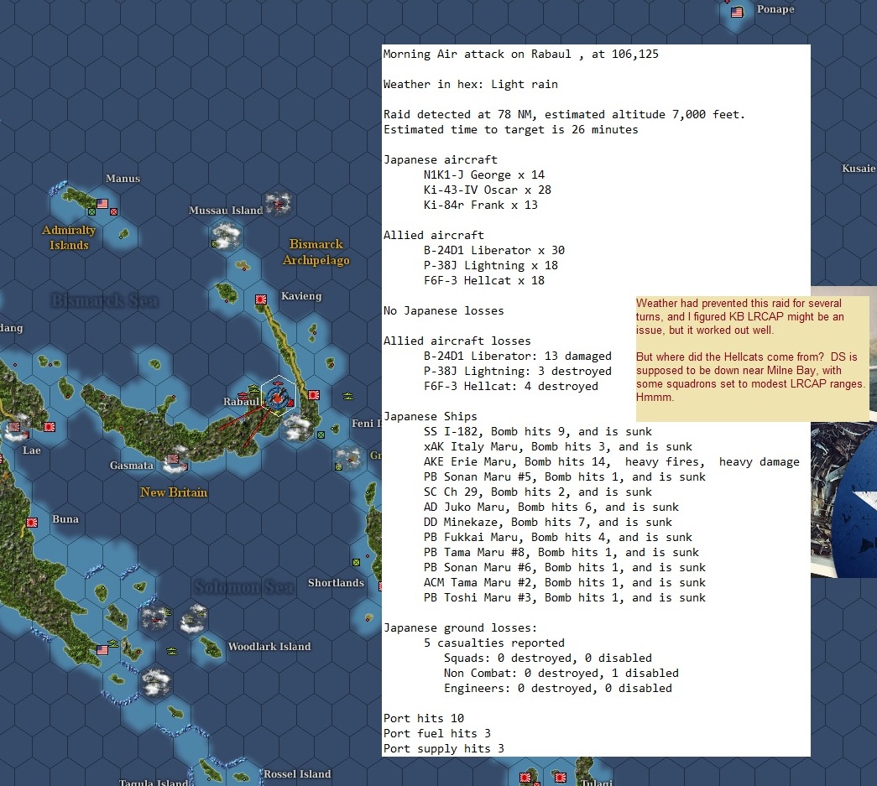This screenshot has height=786, width=877.
Task: Click the 'Ponape' map label
Action: (775, 9)
